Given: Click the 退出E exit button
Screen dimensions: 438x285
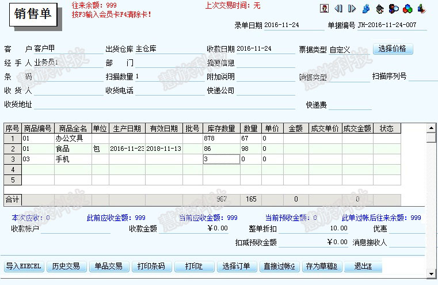Looking at the screenshot, I should [363, 266].
